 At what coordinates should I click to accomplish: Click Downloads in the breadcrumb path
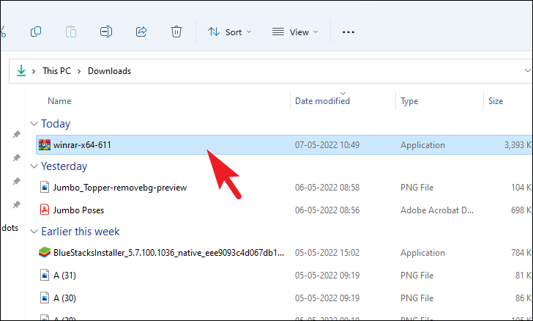coord(110,71)
